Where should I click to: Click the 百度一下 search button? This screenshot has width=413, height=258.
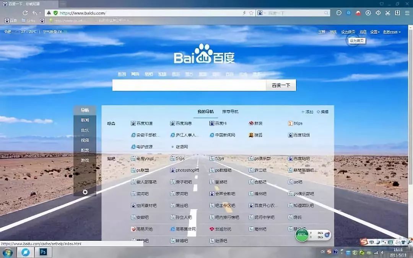[x=280, y=85]
